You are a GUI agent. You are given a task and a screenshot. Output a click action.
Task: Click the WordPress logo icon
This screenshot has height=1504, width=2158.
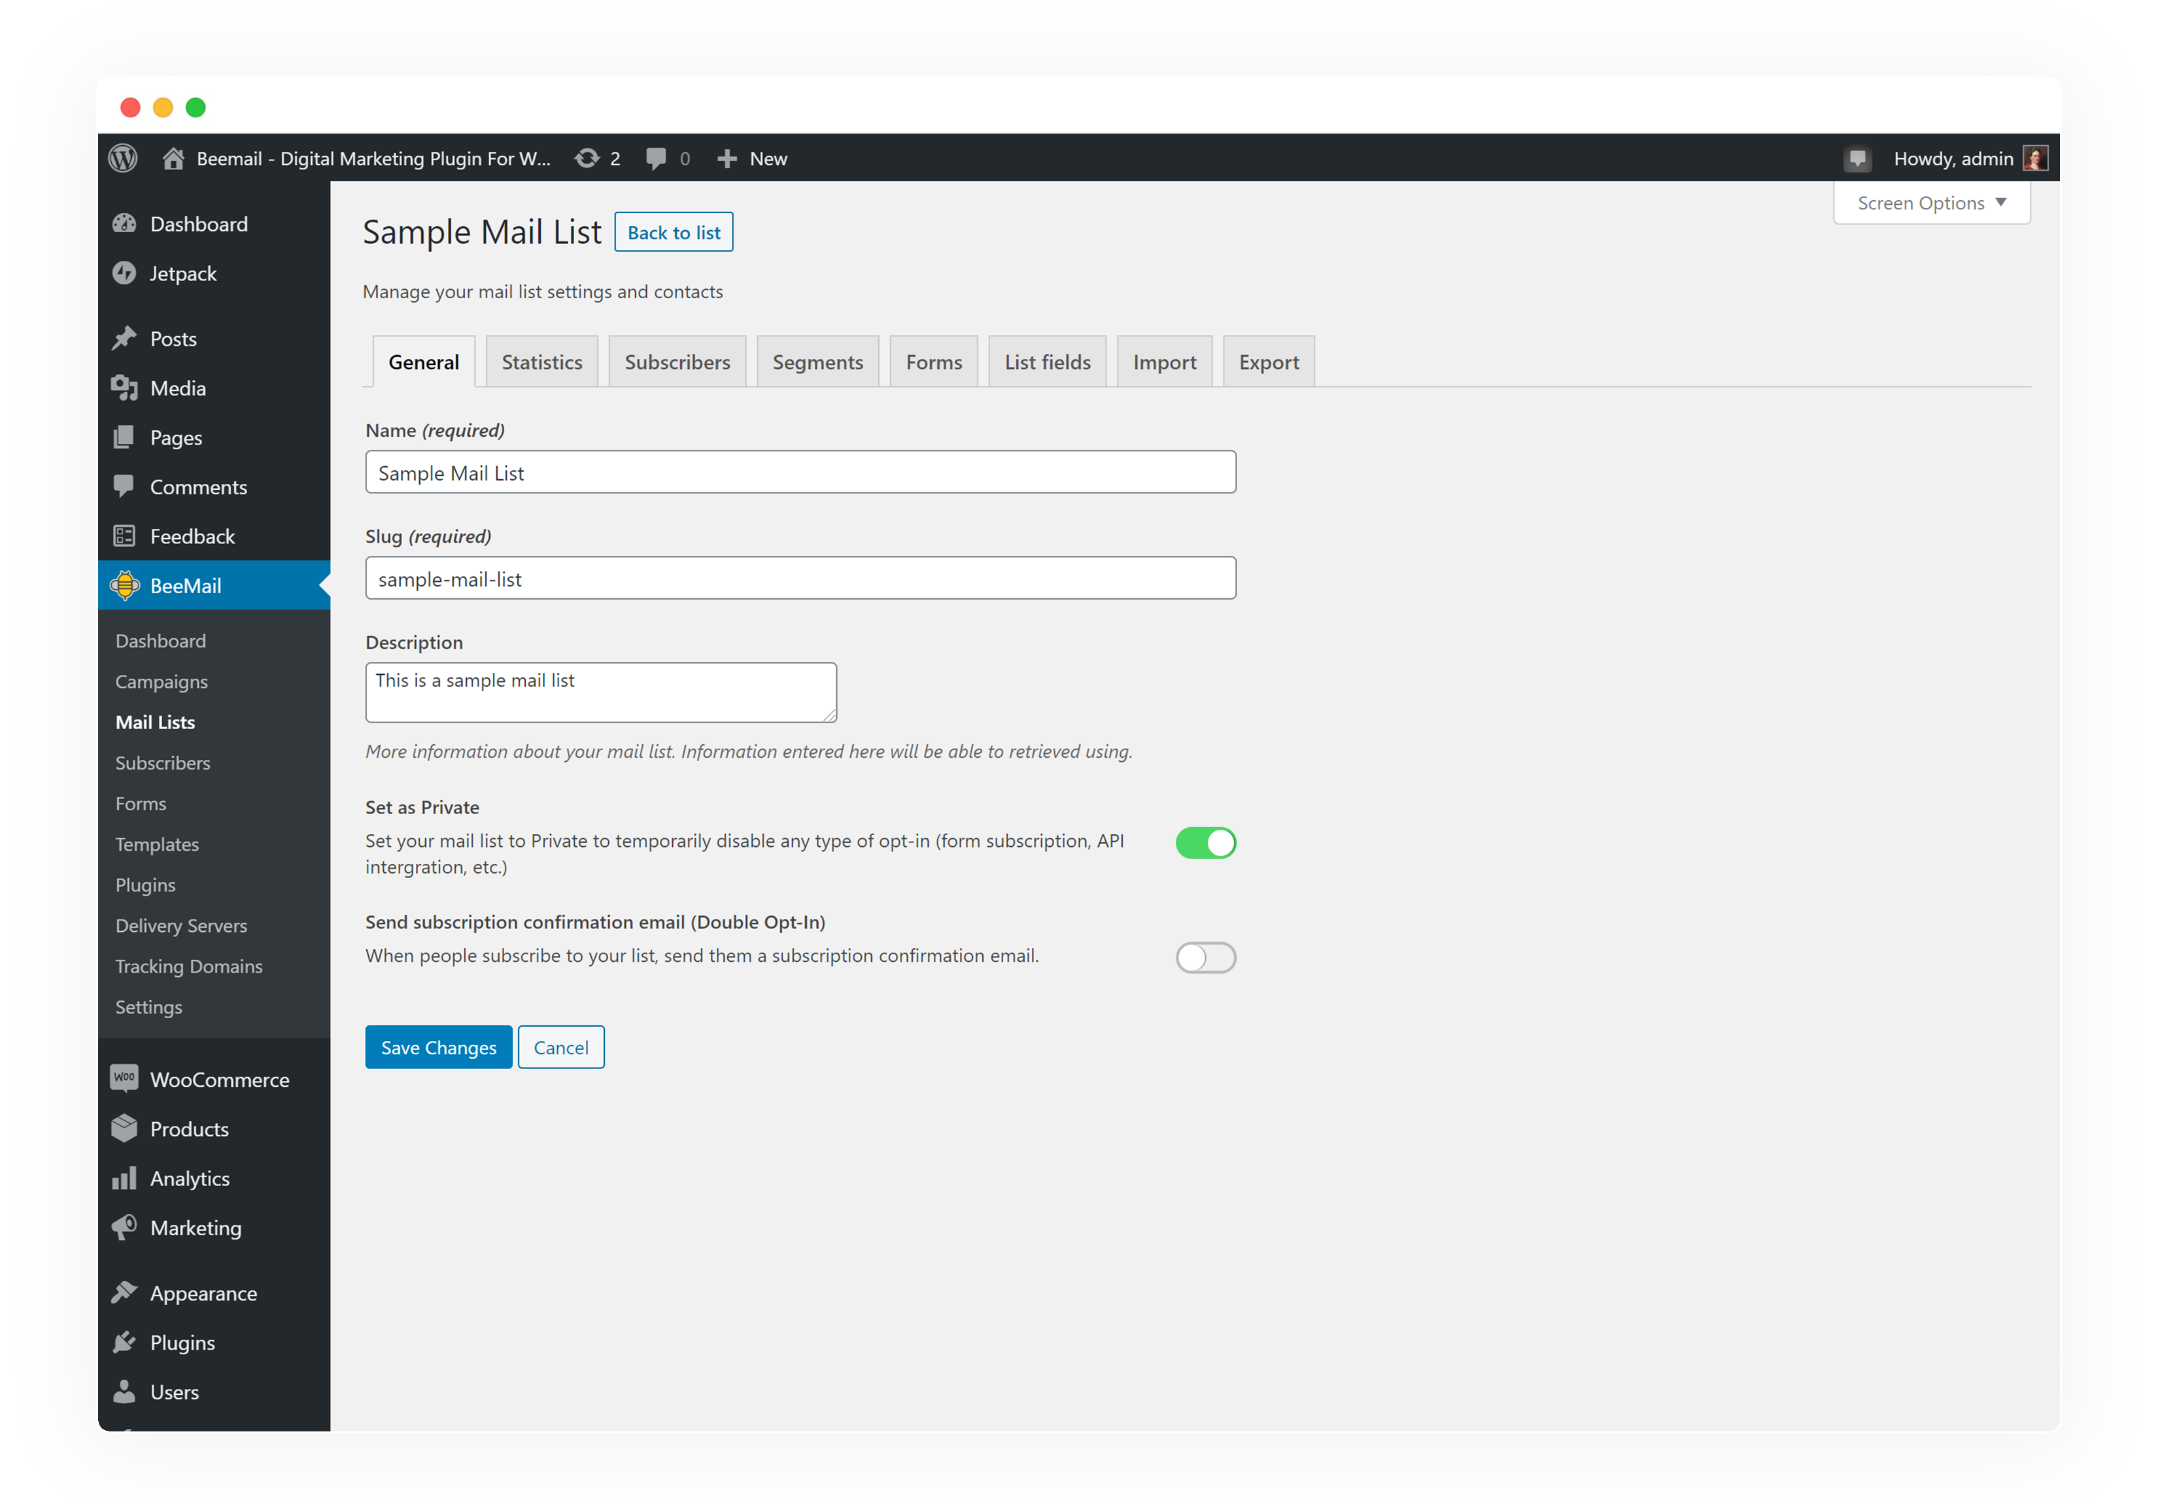[x=123, y=158]
